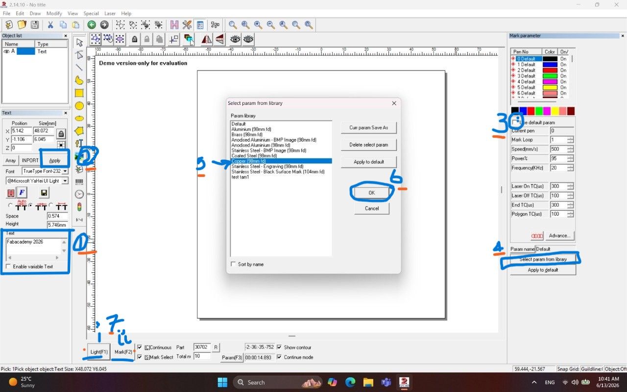Click the lock aspect ratio padlock icon
Viewport: 627px width, 392px height.
pyautogui.click(x=61, y=134)
